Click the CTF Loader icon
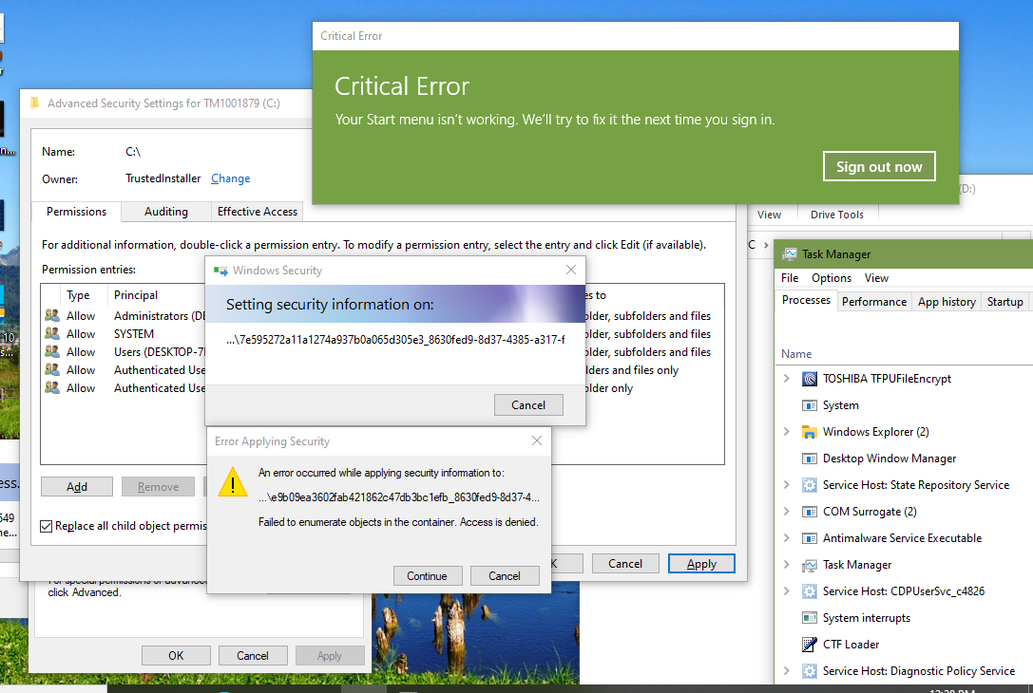 809,644
